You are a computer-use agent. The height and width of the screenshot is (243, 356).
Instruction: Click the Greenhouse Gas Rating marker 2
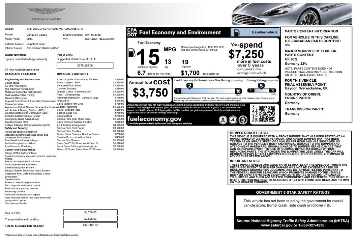point(189,86)
